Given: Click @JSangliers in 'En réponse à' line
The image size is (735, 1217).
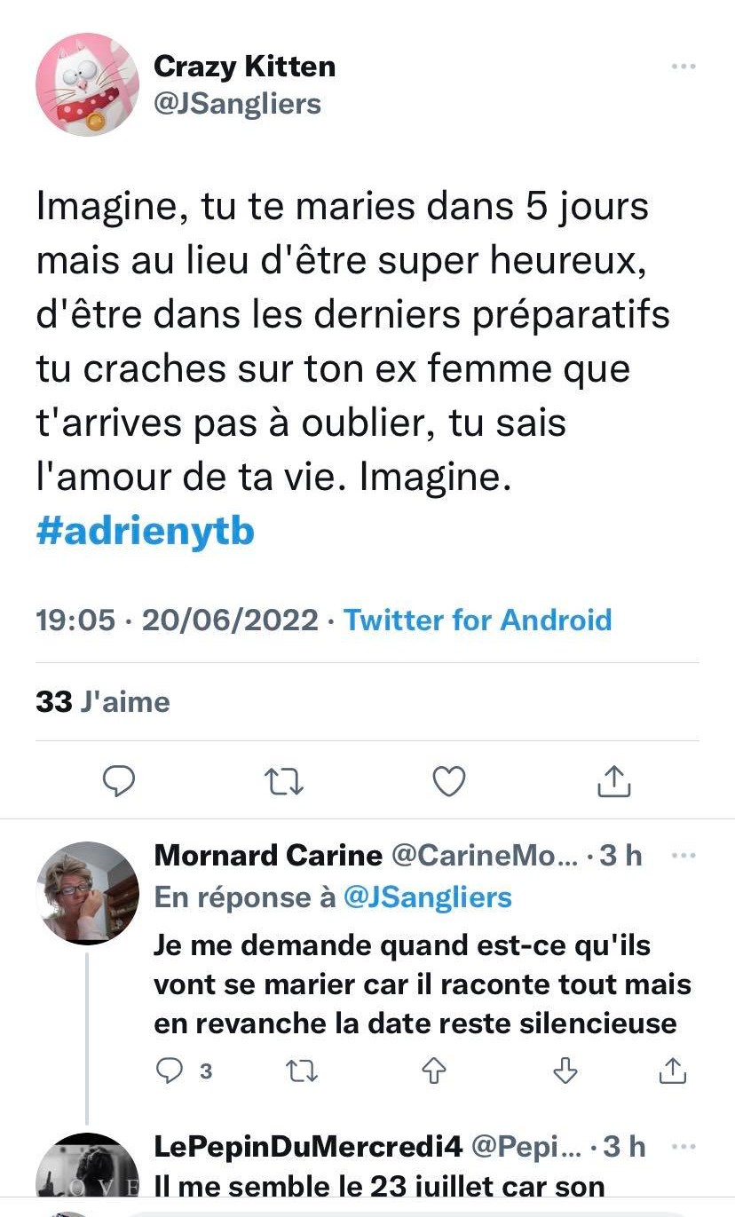Looking at the screenshot, I should (427, 897).
